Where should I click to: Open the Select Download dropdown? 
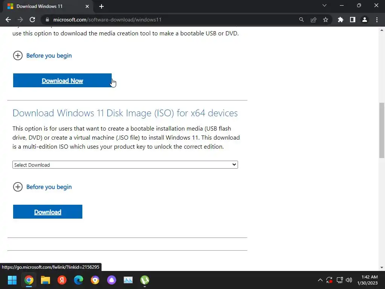125,165
